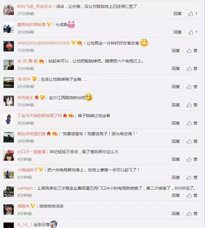Like the comment by 时光飞逝_怀念过去
The image size is (205, 228).
[x=193, y=14]
